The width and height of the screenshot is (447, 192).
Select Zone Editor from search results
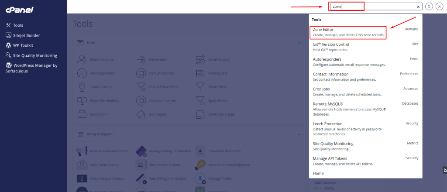tap(348, 32)
